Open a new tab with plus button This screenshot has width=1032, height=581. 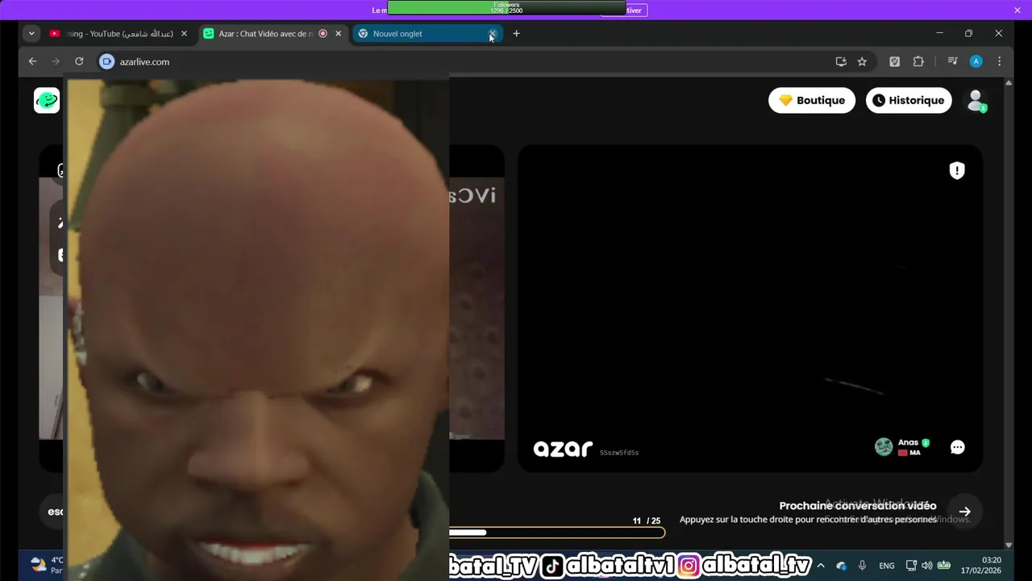[x=516, y=34]
